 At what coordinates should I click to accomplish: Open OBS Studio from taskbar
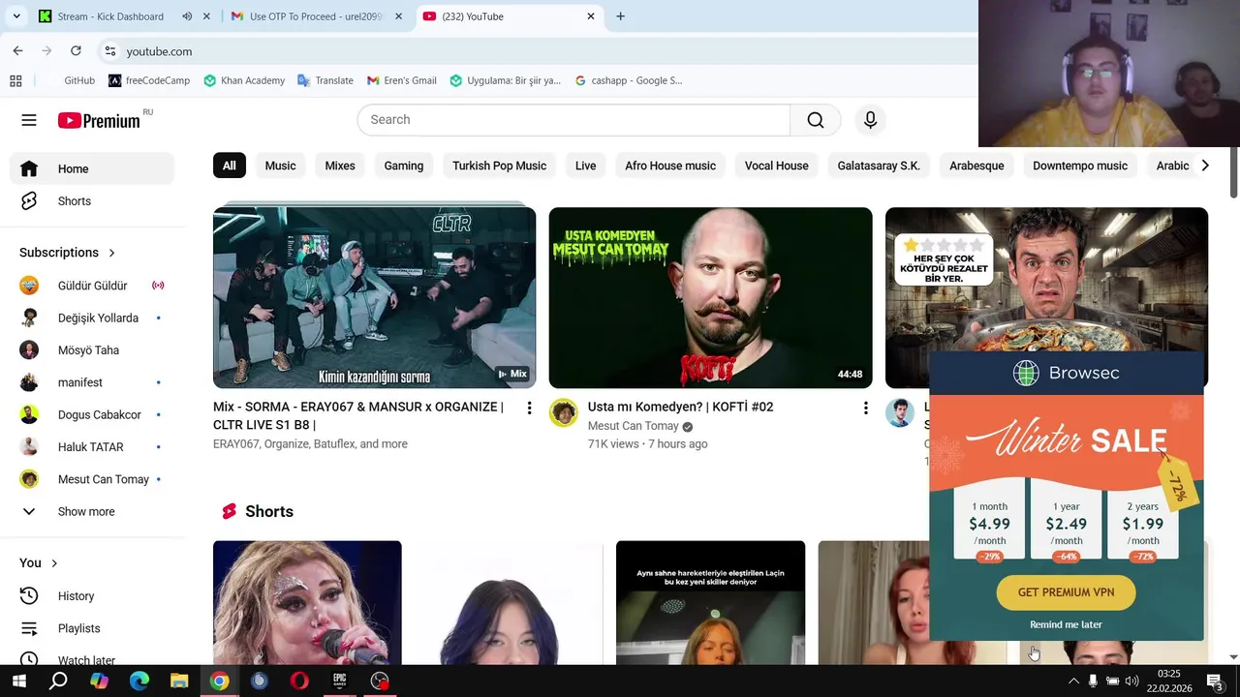coord(380,681)
